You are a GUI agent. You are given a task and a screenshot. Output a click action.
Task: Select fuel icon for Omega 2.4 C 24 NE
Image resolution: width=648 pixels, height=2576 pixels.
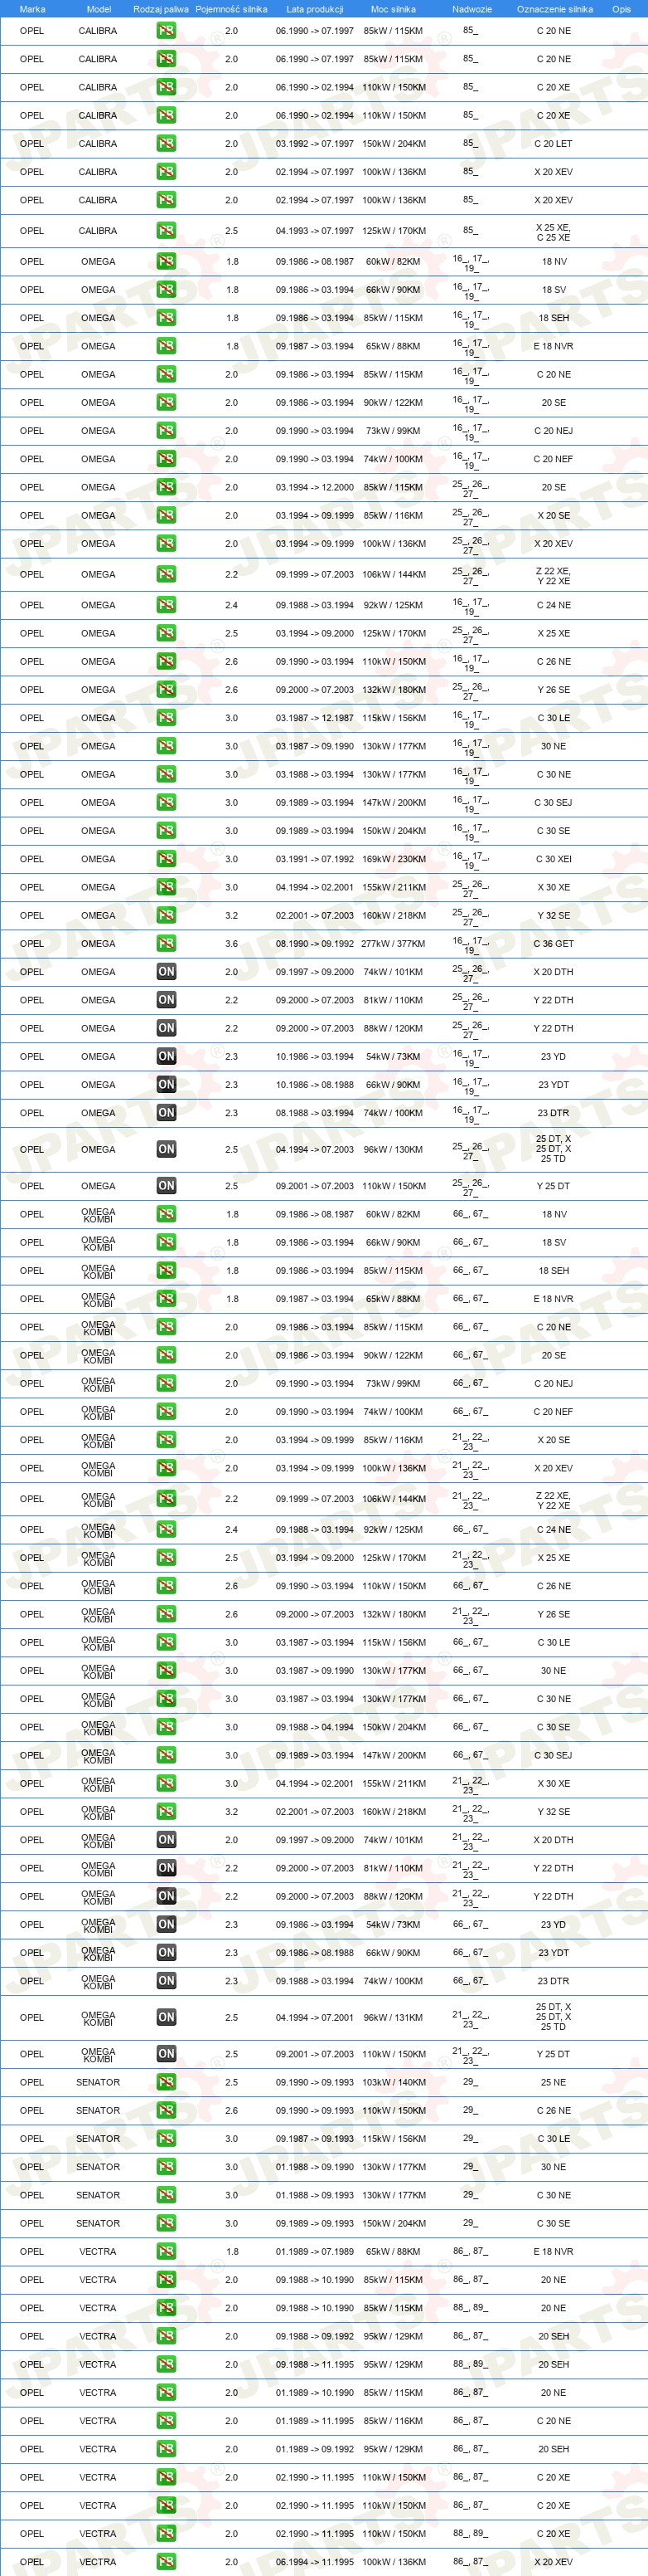166,605
